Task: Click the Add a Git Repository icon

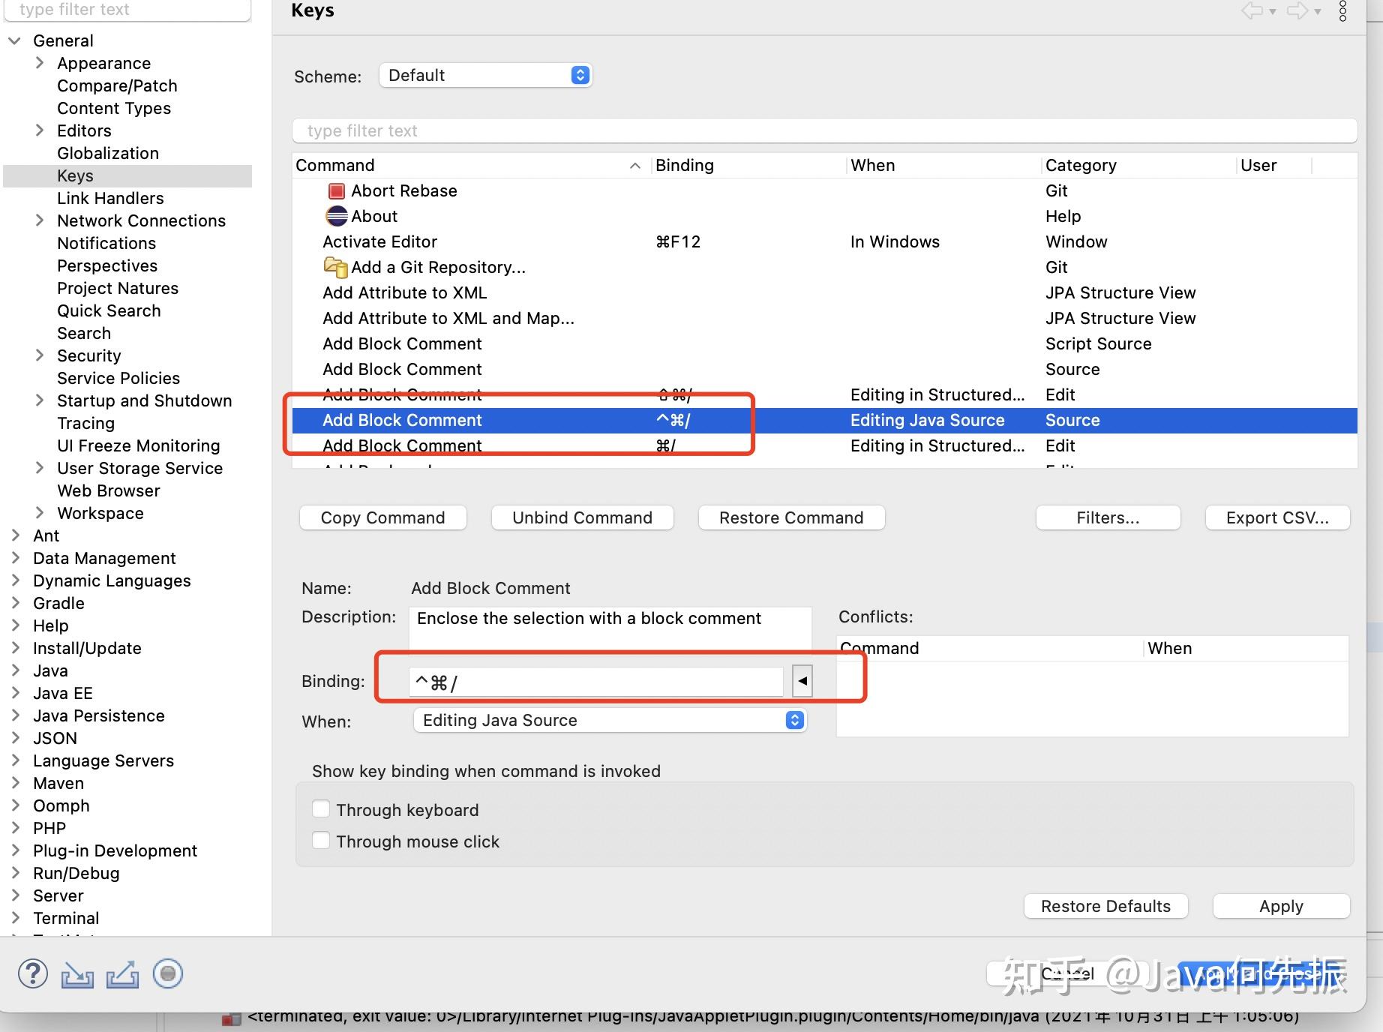Action: point(335,267)
